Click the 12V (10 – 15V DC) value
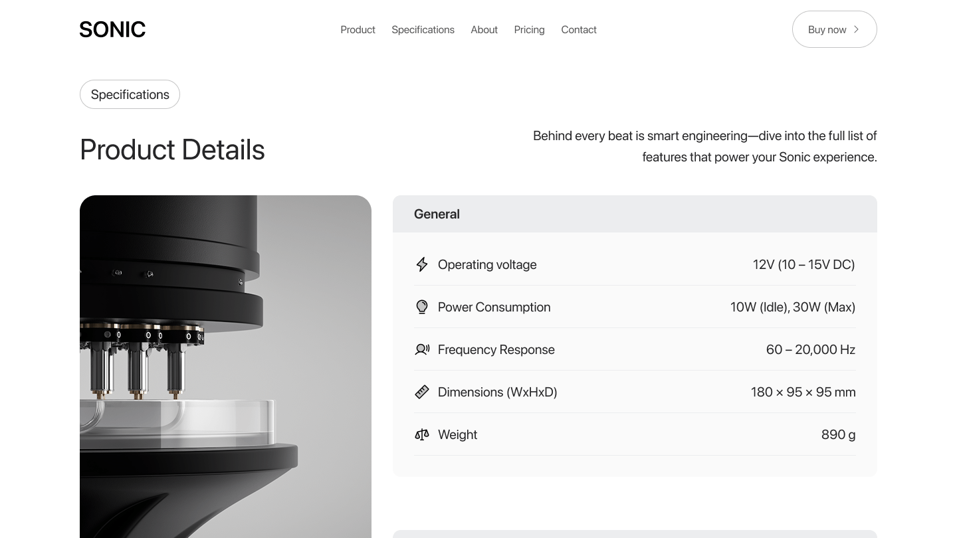This screenshot has width=957, height=538. (803, 264)
